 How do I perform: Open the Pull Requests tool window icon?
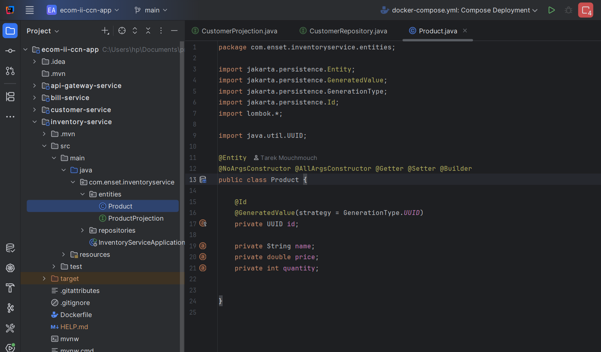click(10, 70)
